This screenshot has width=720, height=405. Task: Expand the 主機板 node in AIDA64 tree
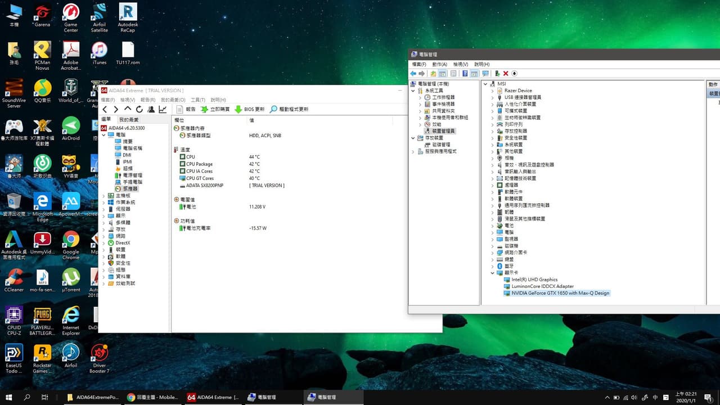(103, 196)
